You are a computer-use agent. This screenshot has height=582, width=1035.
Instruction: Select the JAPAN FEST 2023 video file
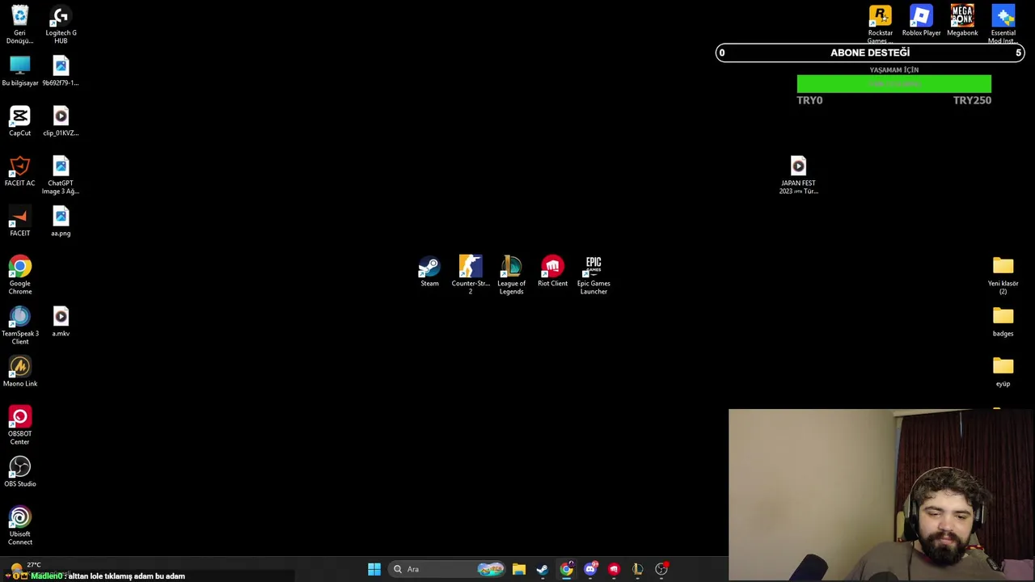tap(798, 175)
